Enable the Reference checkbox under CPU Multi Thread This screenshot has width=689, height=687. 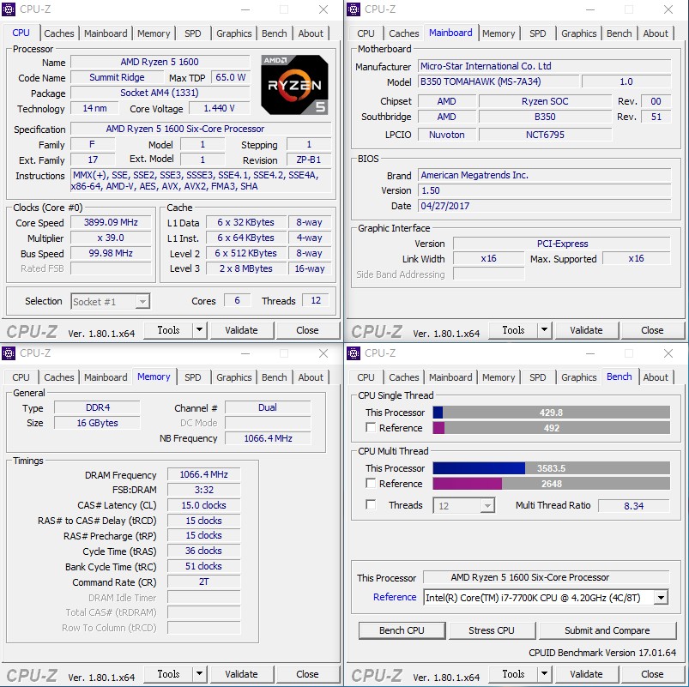point(371,484)
